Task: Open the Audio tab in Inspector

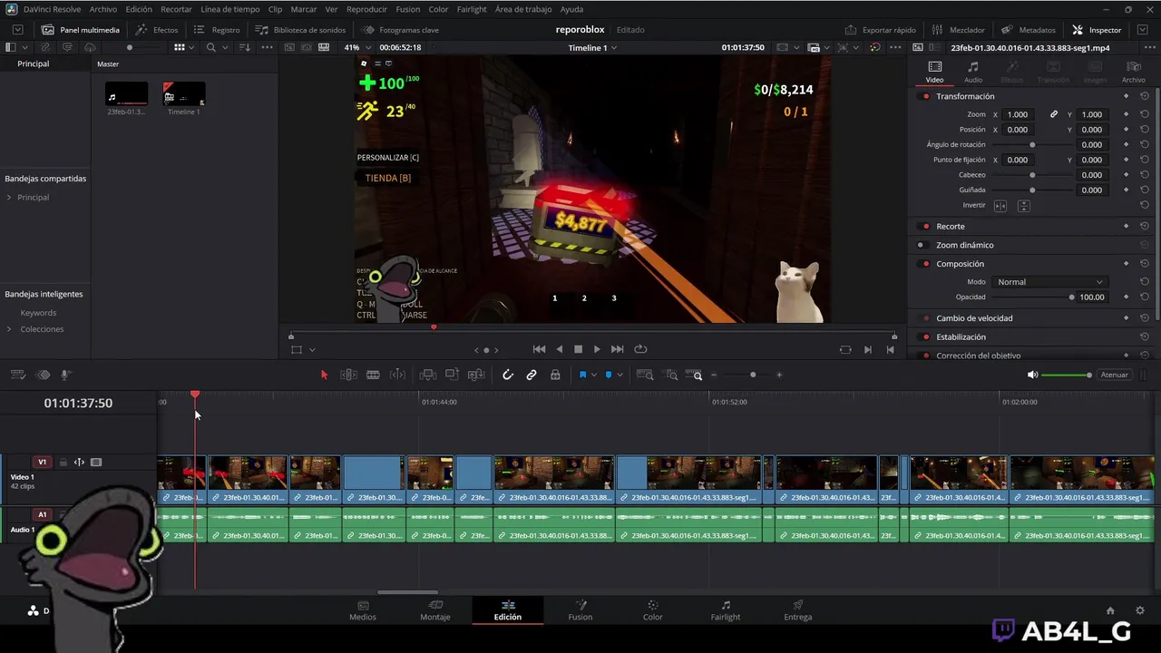Action: [972, 72]
